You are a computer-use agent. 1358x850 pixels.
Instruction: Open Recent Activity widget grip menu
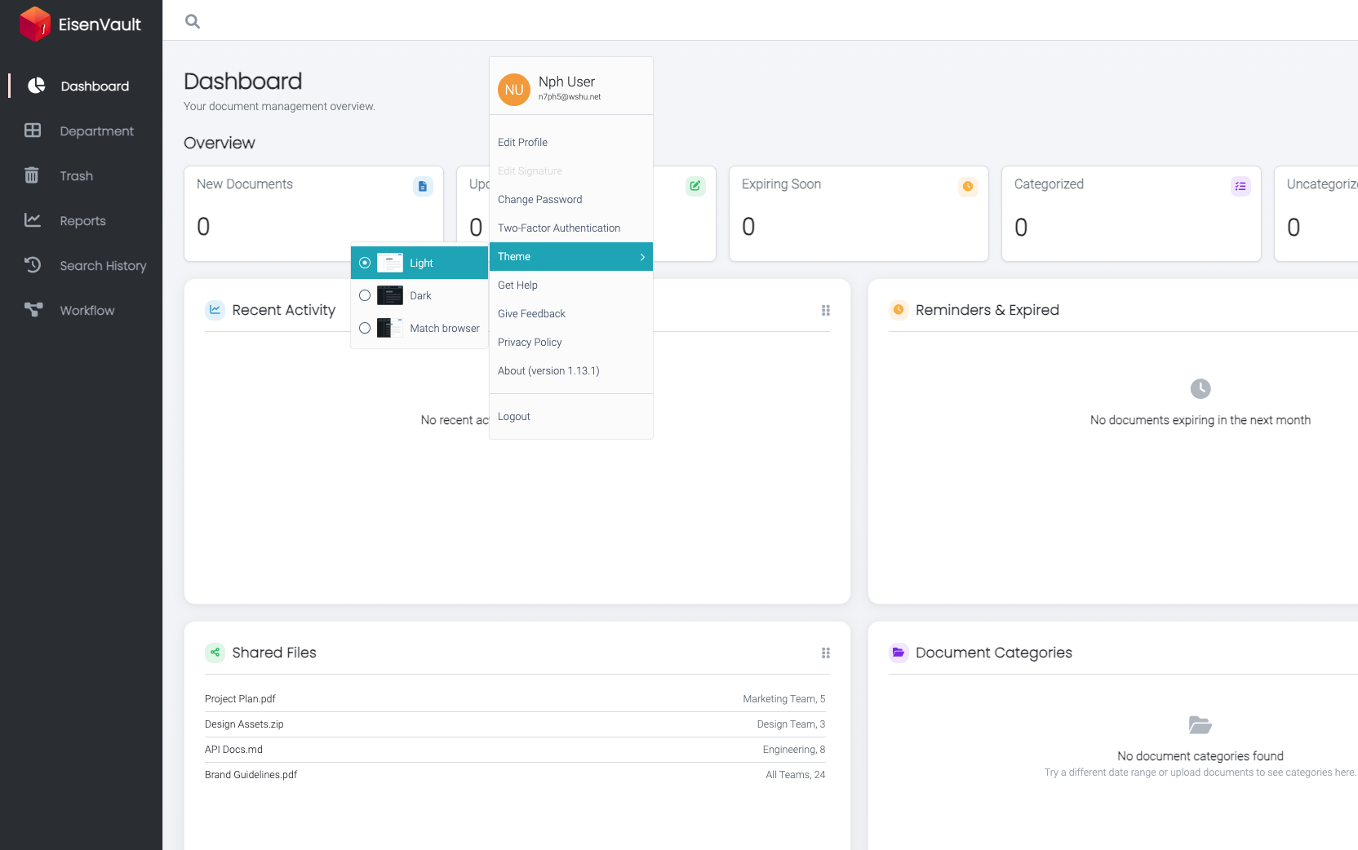click(x=826, y=310)
